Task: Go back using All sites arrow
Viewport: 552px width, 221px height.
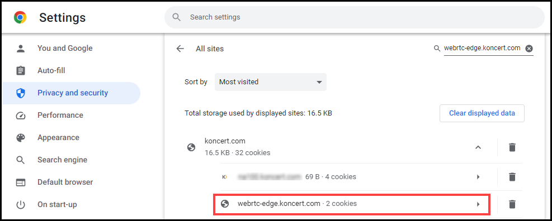Action: pyautogui.click(x=180, y=49)
